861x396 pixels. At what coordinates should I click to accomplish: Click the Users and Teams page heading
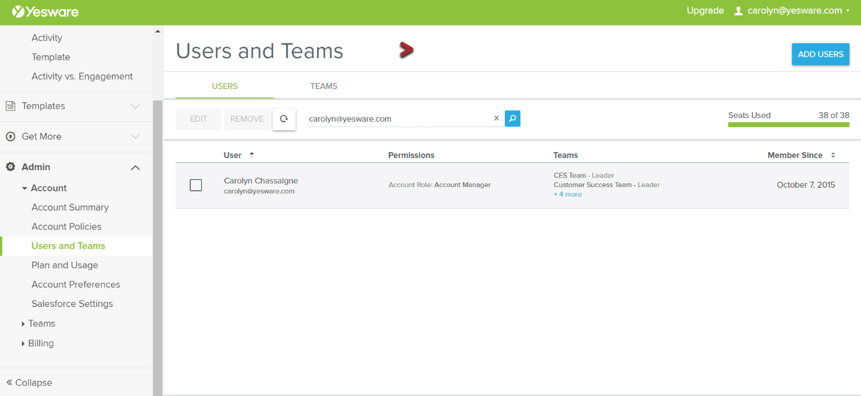click(x=260, y=51)
